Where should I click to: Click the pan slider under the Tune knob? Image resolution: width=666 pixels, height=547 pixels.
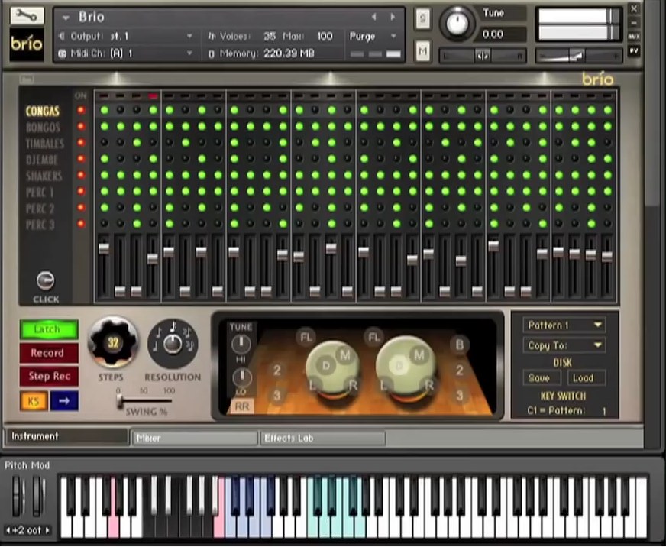483,56
